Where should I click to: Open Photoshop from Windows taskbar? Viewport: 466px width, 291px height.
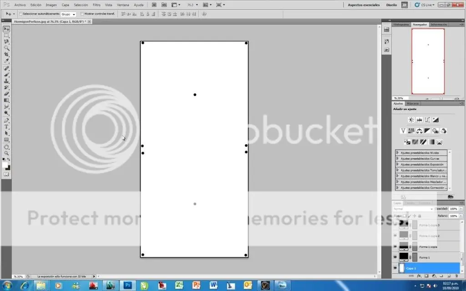128,286
